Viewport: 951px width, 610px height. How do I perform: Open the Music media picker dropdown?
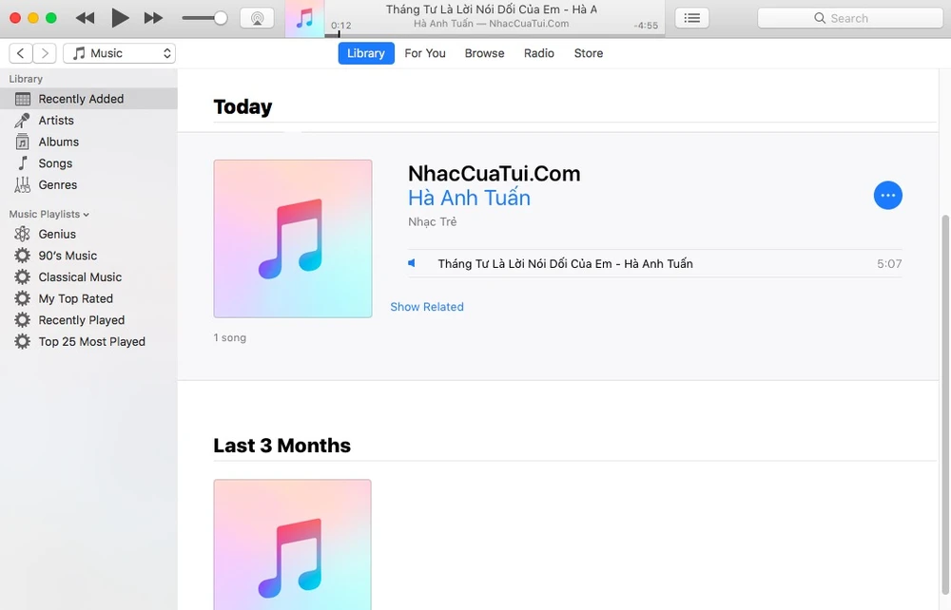(x=119, y=53)
